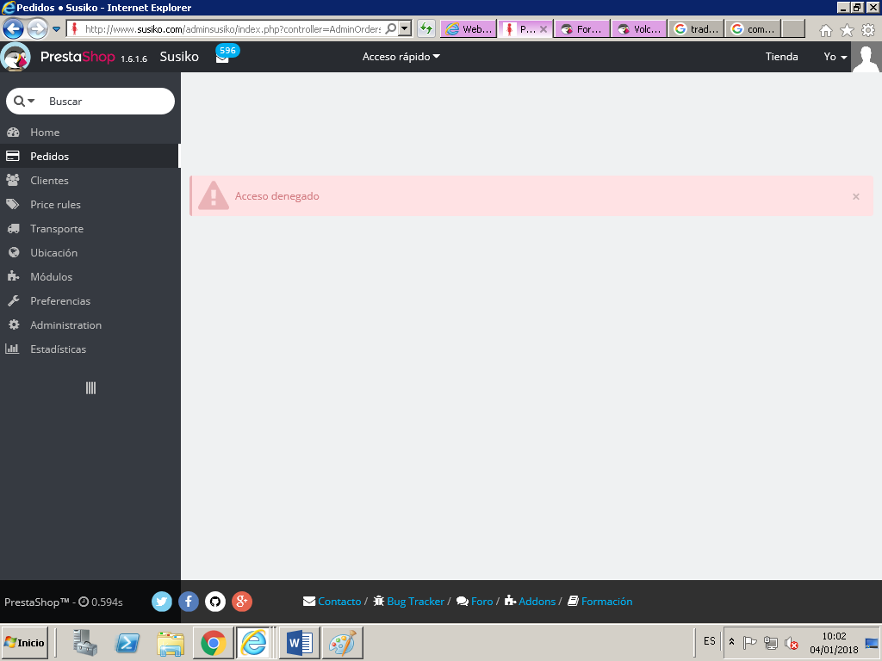Expand the Yo user dropdown
The image size is (882, 661).
click(x=835, y=57)
